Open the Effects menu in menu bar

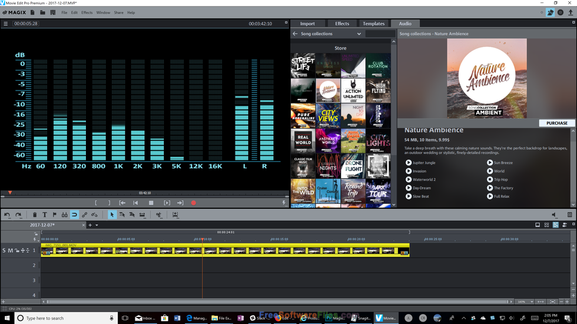(87, 12)
